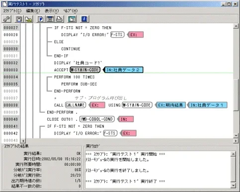Toggle the result panel layout icon
The width and height of the screenshot is (240, 192).
pyautogui.click(x=72, y=19)
